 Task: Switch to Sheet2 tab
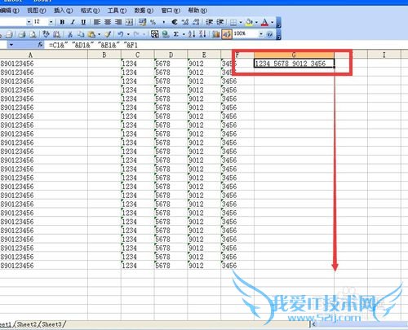(27, 324)
